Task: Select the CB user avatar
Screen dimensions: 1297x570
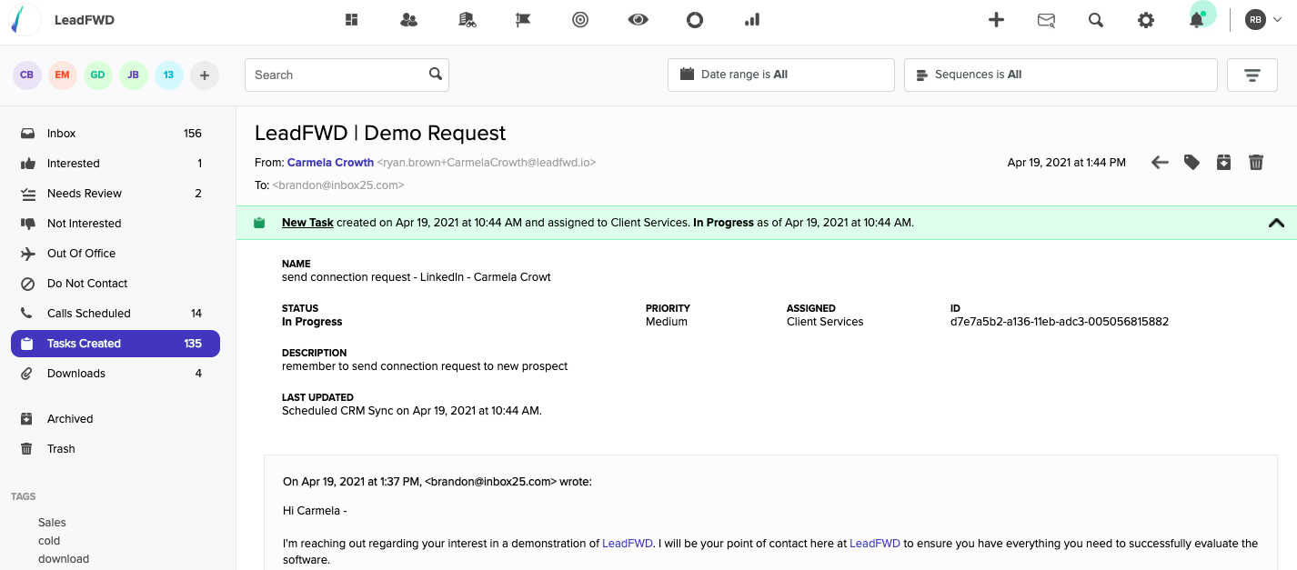Action: click(x=27, y=75)
